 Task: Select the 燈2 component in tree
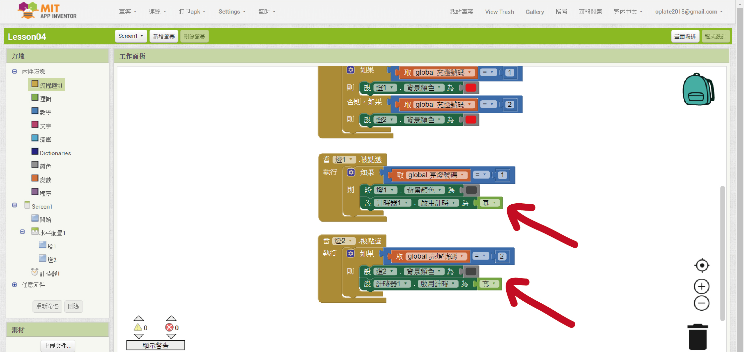pyautogui.click(x=47, y=259)
